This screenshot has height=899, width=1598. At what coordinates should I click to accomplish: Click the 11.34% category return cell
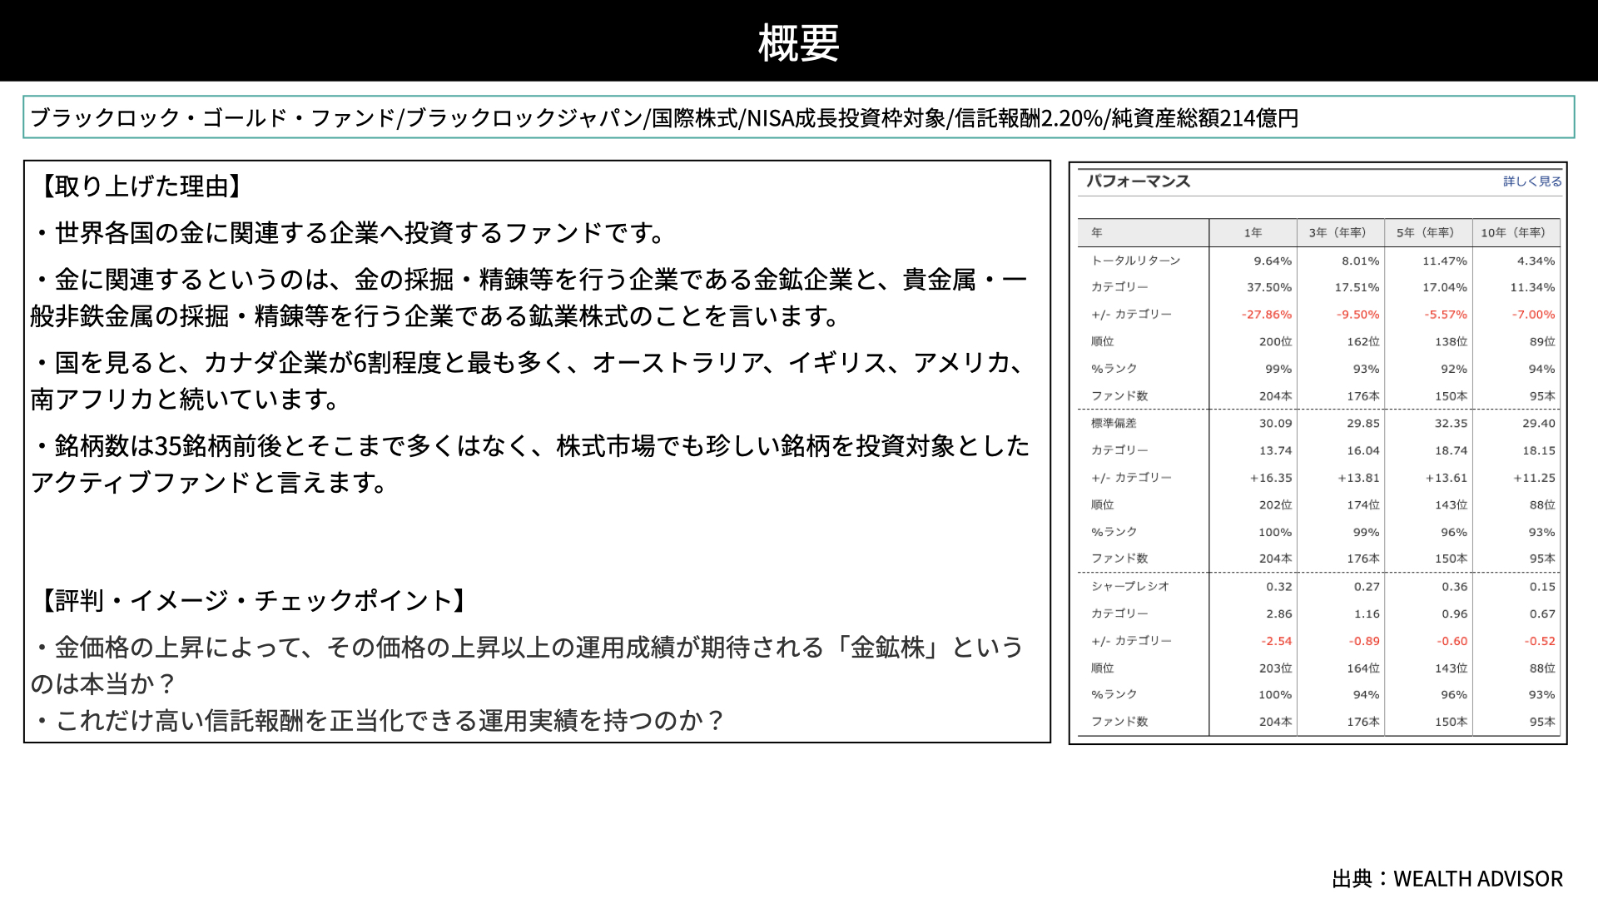point(1533,288)
